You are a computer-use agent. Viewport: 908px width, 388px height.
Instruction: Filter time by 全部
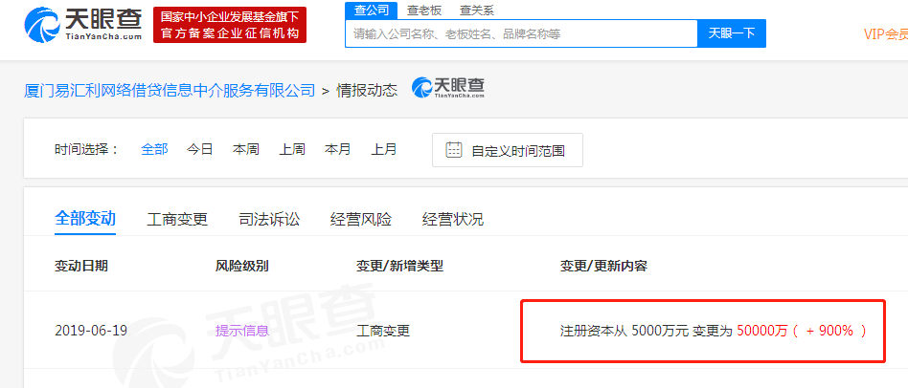tap(154, 149)
